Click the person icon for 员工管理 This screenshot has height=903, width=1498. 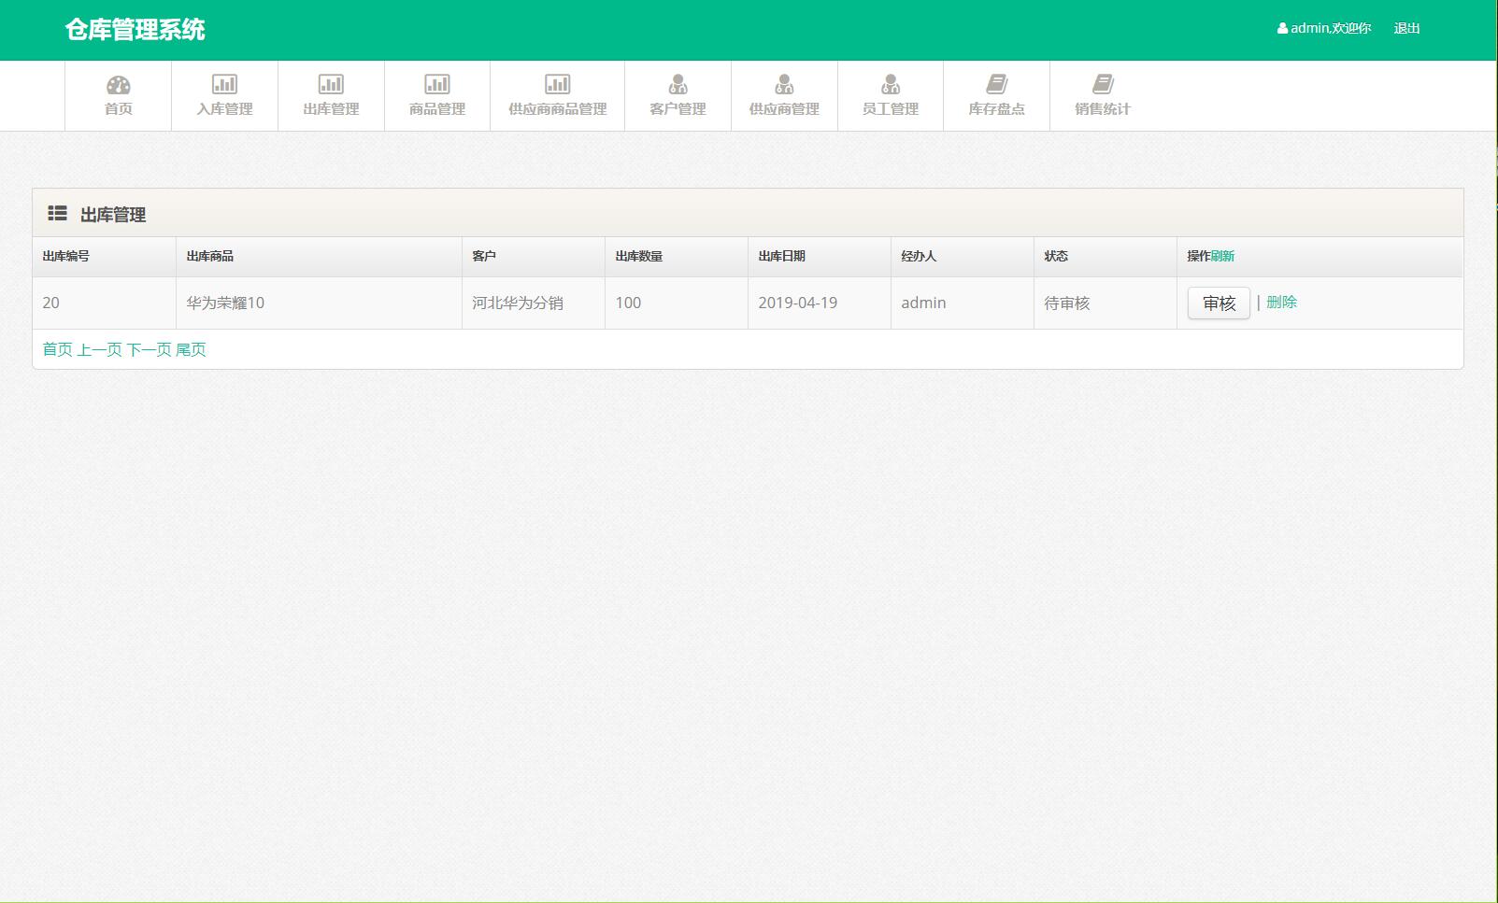pos(891,85)
